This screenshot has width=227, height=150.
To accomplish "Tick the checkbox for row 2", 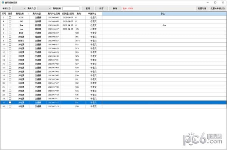I will [10, 17].
